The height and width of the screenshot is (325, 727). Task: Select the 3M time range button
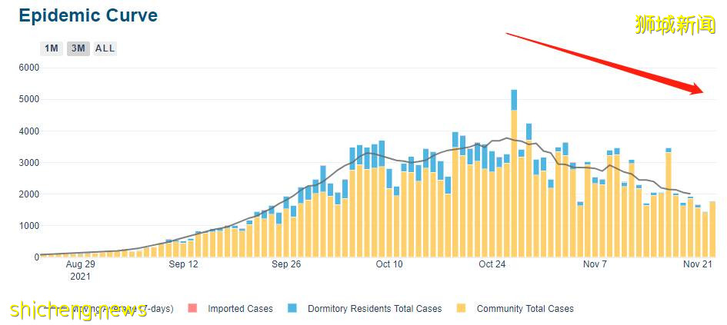[x=77, y=48]
